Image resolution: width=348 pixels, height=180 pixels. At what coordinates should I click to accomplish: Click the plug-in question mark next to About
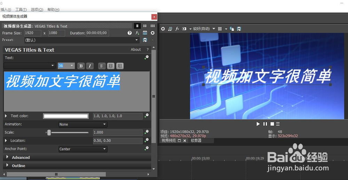click(148, 50)
